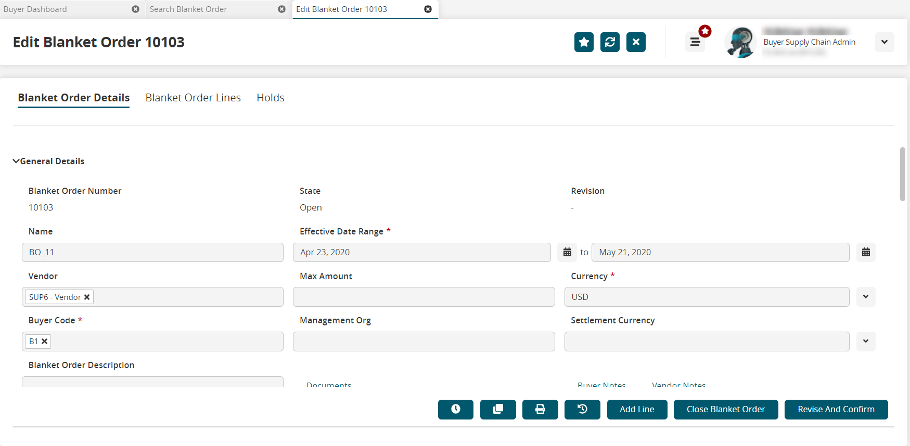910x446 pixels.
Task: Click the Currency field showing USD
Action: [707, 297]
